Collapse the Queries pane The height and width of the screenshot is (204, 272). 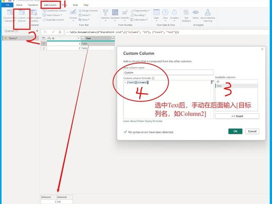coord(37,31)
